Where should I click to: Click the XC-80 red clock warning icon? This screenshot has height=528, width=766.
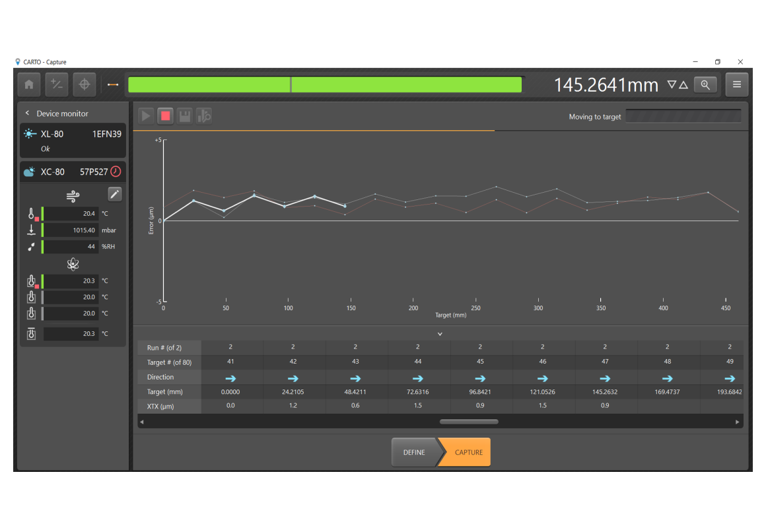[116, 172]
